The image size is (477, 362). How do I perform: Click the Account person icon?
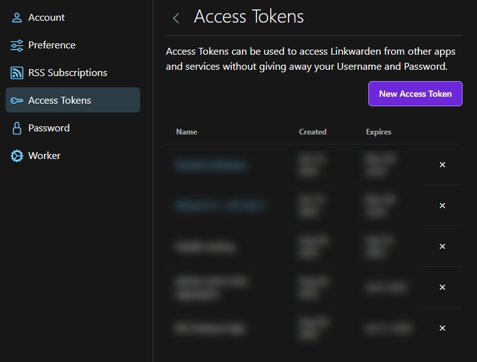(x=17, y=18)
